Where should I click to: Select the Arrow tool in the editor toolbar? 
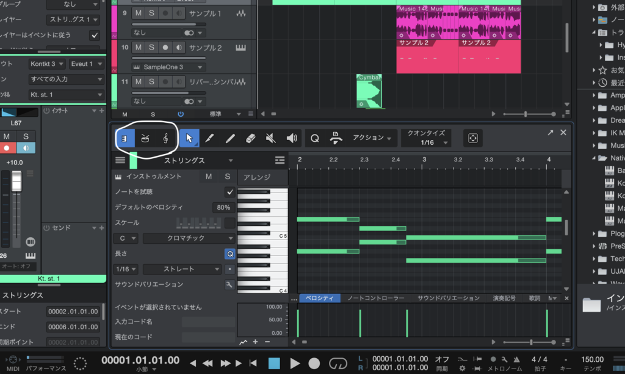point(189,139)
